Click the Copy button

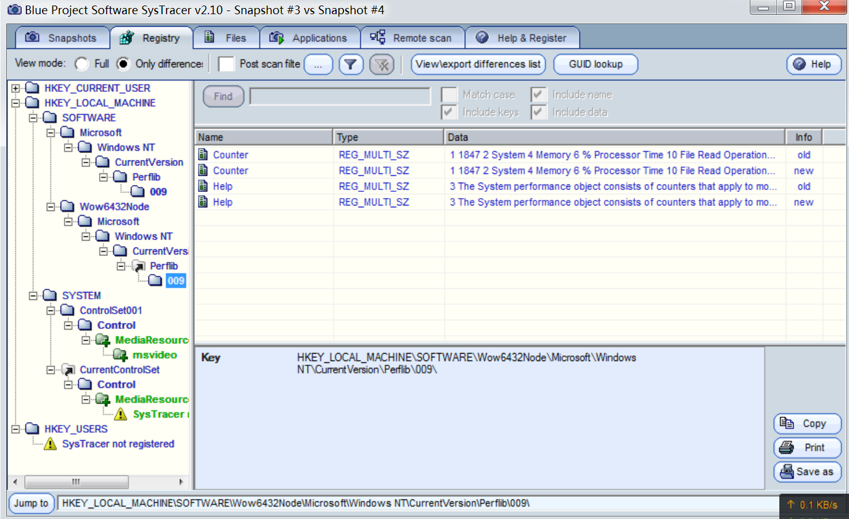(807, 423)
